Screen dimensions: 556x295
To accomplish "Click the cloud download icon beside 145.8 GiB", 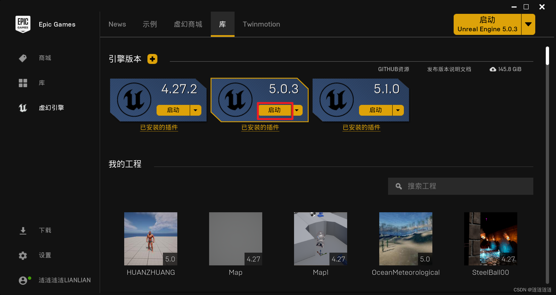I will point(493,69).
